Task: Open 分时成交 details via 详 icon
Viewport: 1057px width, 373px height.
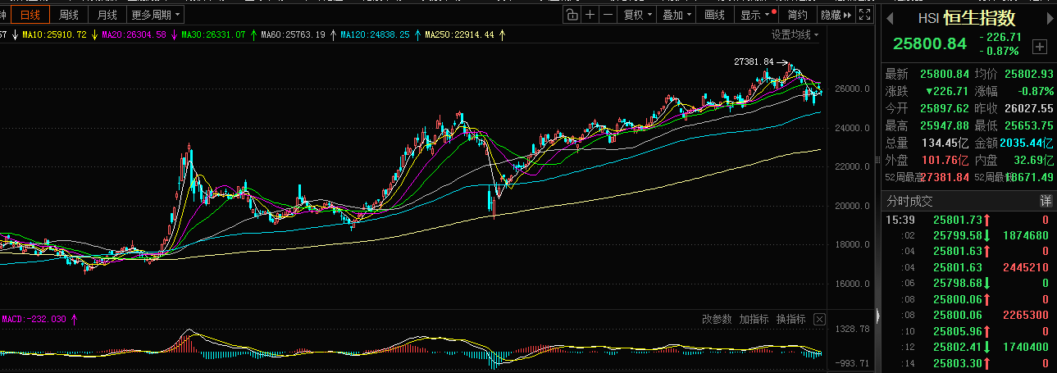Action: tap(1046, 201)
